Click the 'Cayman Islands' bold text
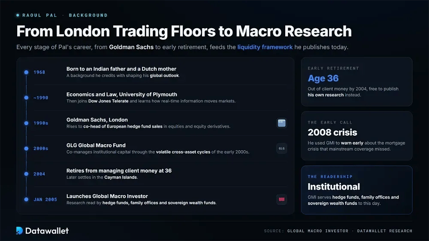Viewport: 429px width, 241px height. (x=121, y=177)
